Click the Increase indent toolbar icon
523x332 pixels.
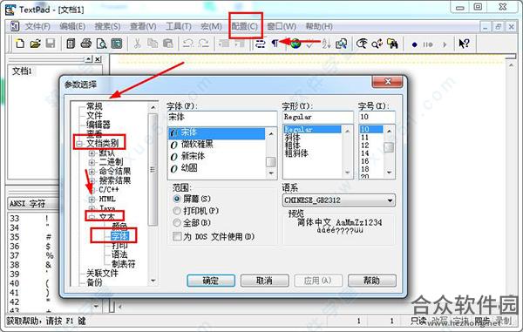(240, 44)
